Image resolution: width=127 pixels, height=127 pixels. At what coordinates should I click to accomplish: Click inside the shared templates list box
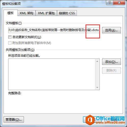(x=52, y=74)
